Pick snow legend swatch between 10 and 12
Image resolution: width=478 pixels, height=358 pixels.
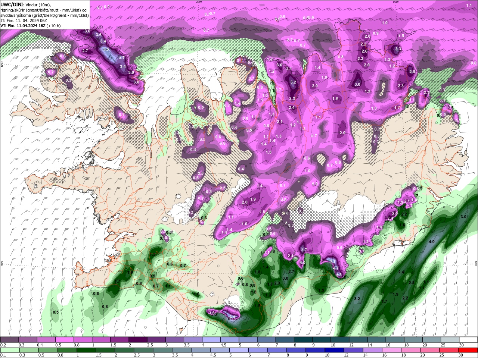tap(341, 340)
